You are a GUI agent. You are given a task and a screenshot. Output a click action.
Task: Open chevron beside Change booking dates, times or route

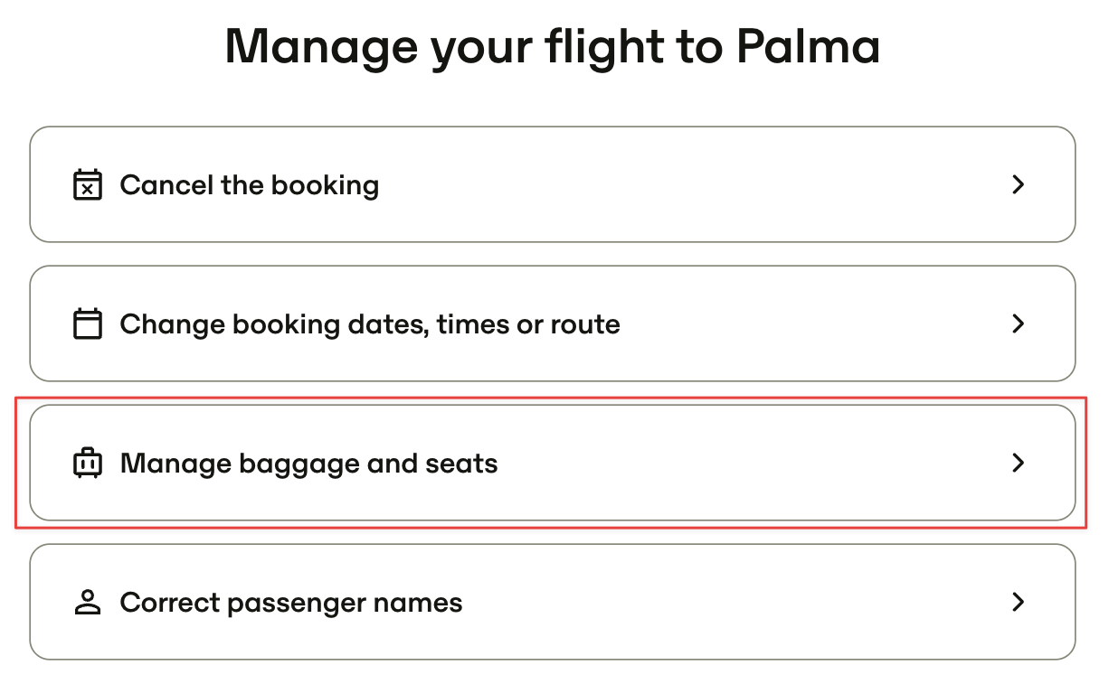[1019, 323]
